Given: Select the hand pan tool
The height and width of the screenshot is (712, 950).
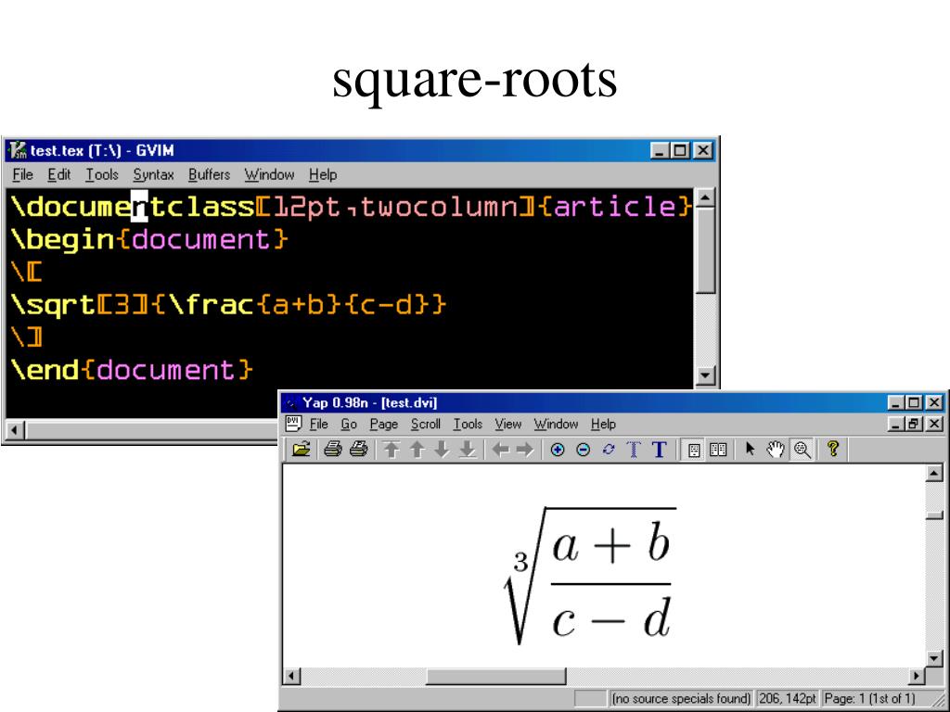Looking at the screenshot, I should [776, 450].
